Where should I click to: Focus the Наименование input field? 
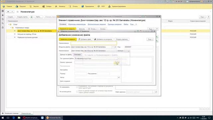94,43
